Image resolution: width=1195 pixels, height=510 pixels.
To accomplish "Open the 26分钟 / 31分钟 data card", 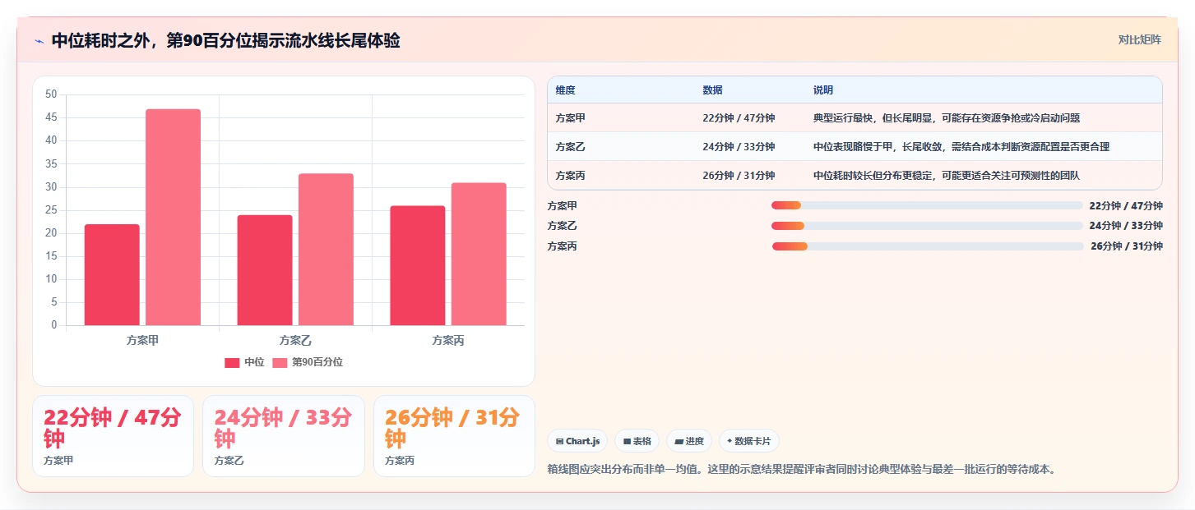I will click(x=454, y=436).
